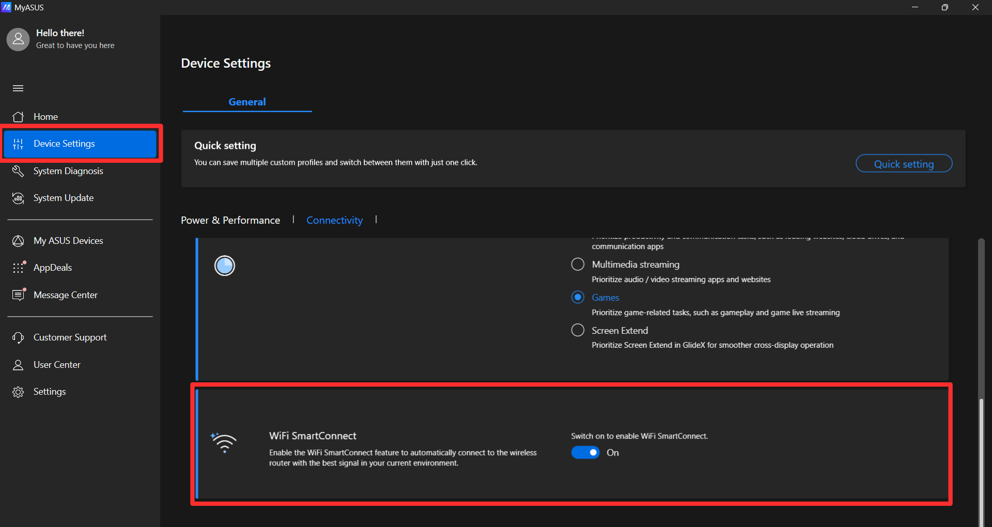Switch to the Connectivity tab
This screenshot has width=992, height=527.
(334, 220)
